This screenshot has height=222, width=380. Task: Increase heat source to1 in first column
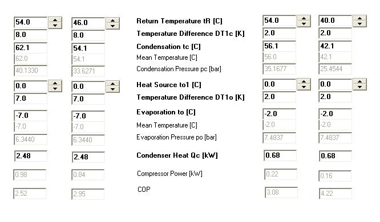tap(55, 83)
